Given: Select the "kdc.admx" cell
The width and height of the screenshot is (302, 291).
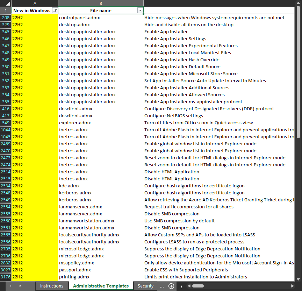Looking at the screenshot, I should pyautogui.click(x=101, y=186).
